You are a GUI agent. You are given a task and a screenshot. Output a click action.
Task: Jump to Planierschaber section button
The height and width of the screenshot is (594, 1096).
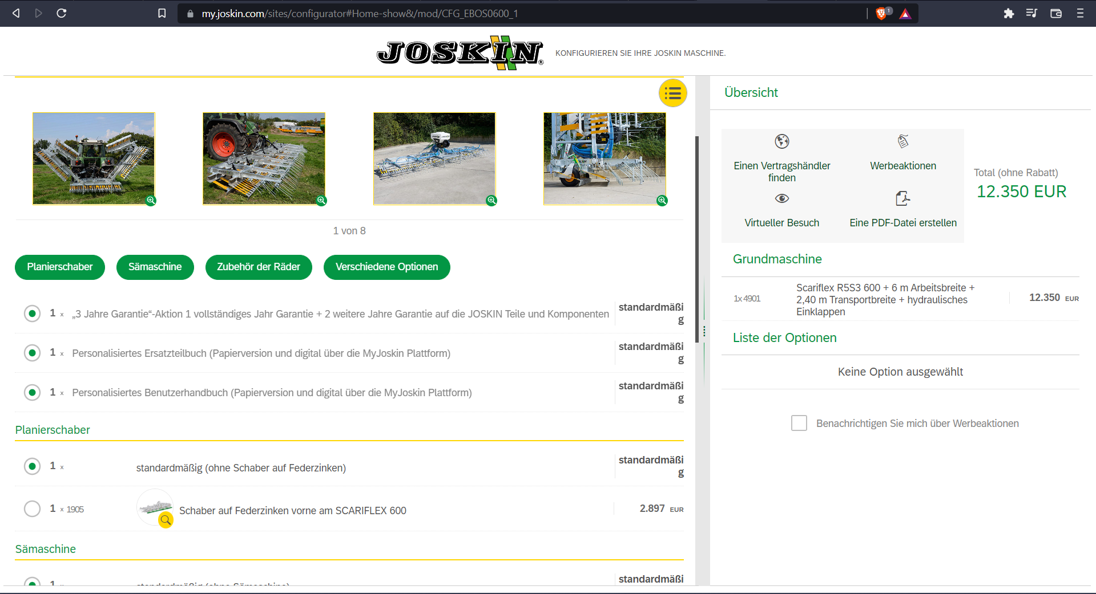[60, 267]
